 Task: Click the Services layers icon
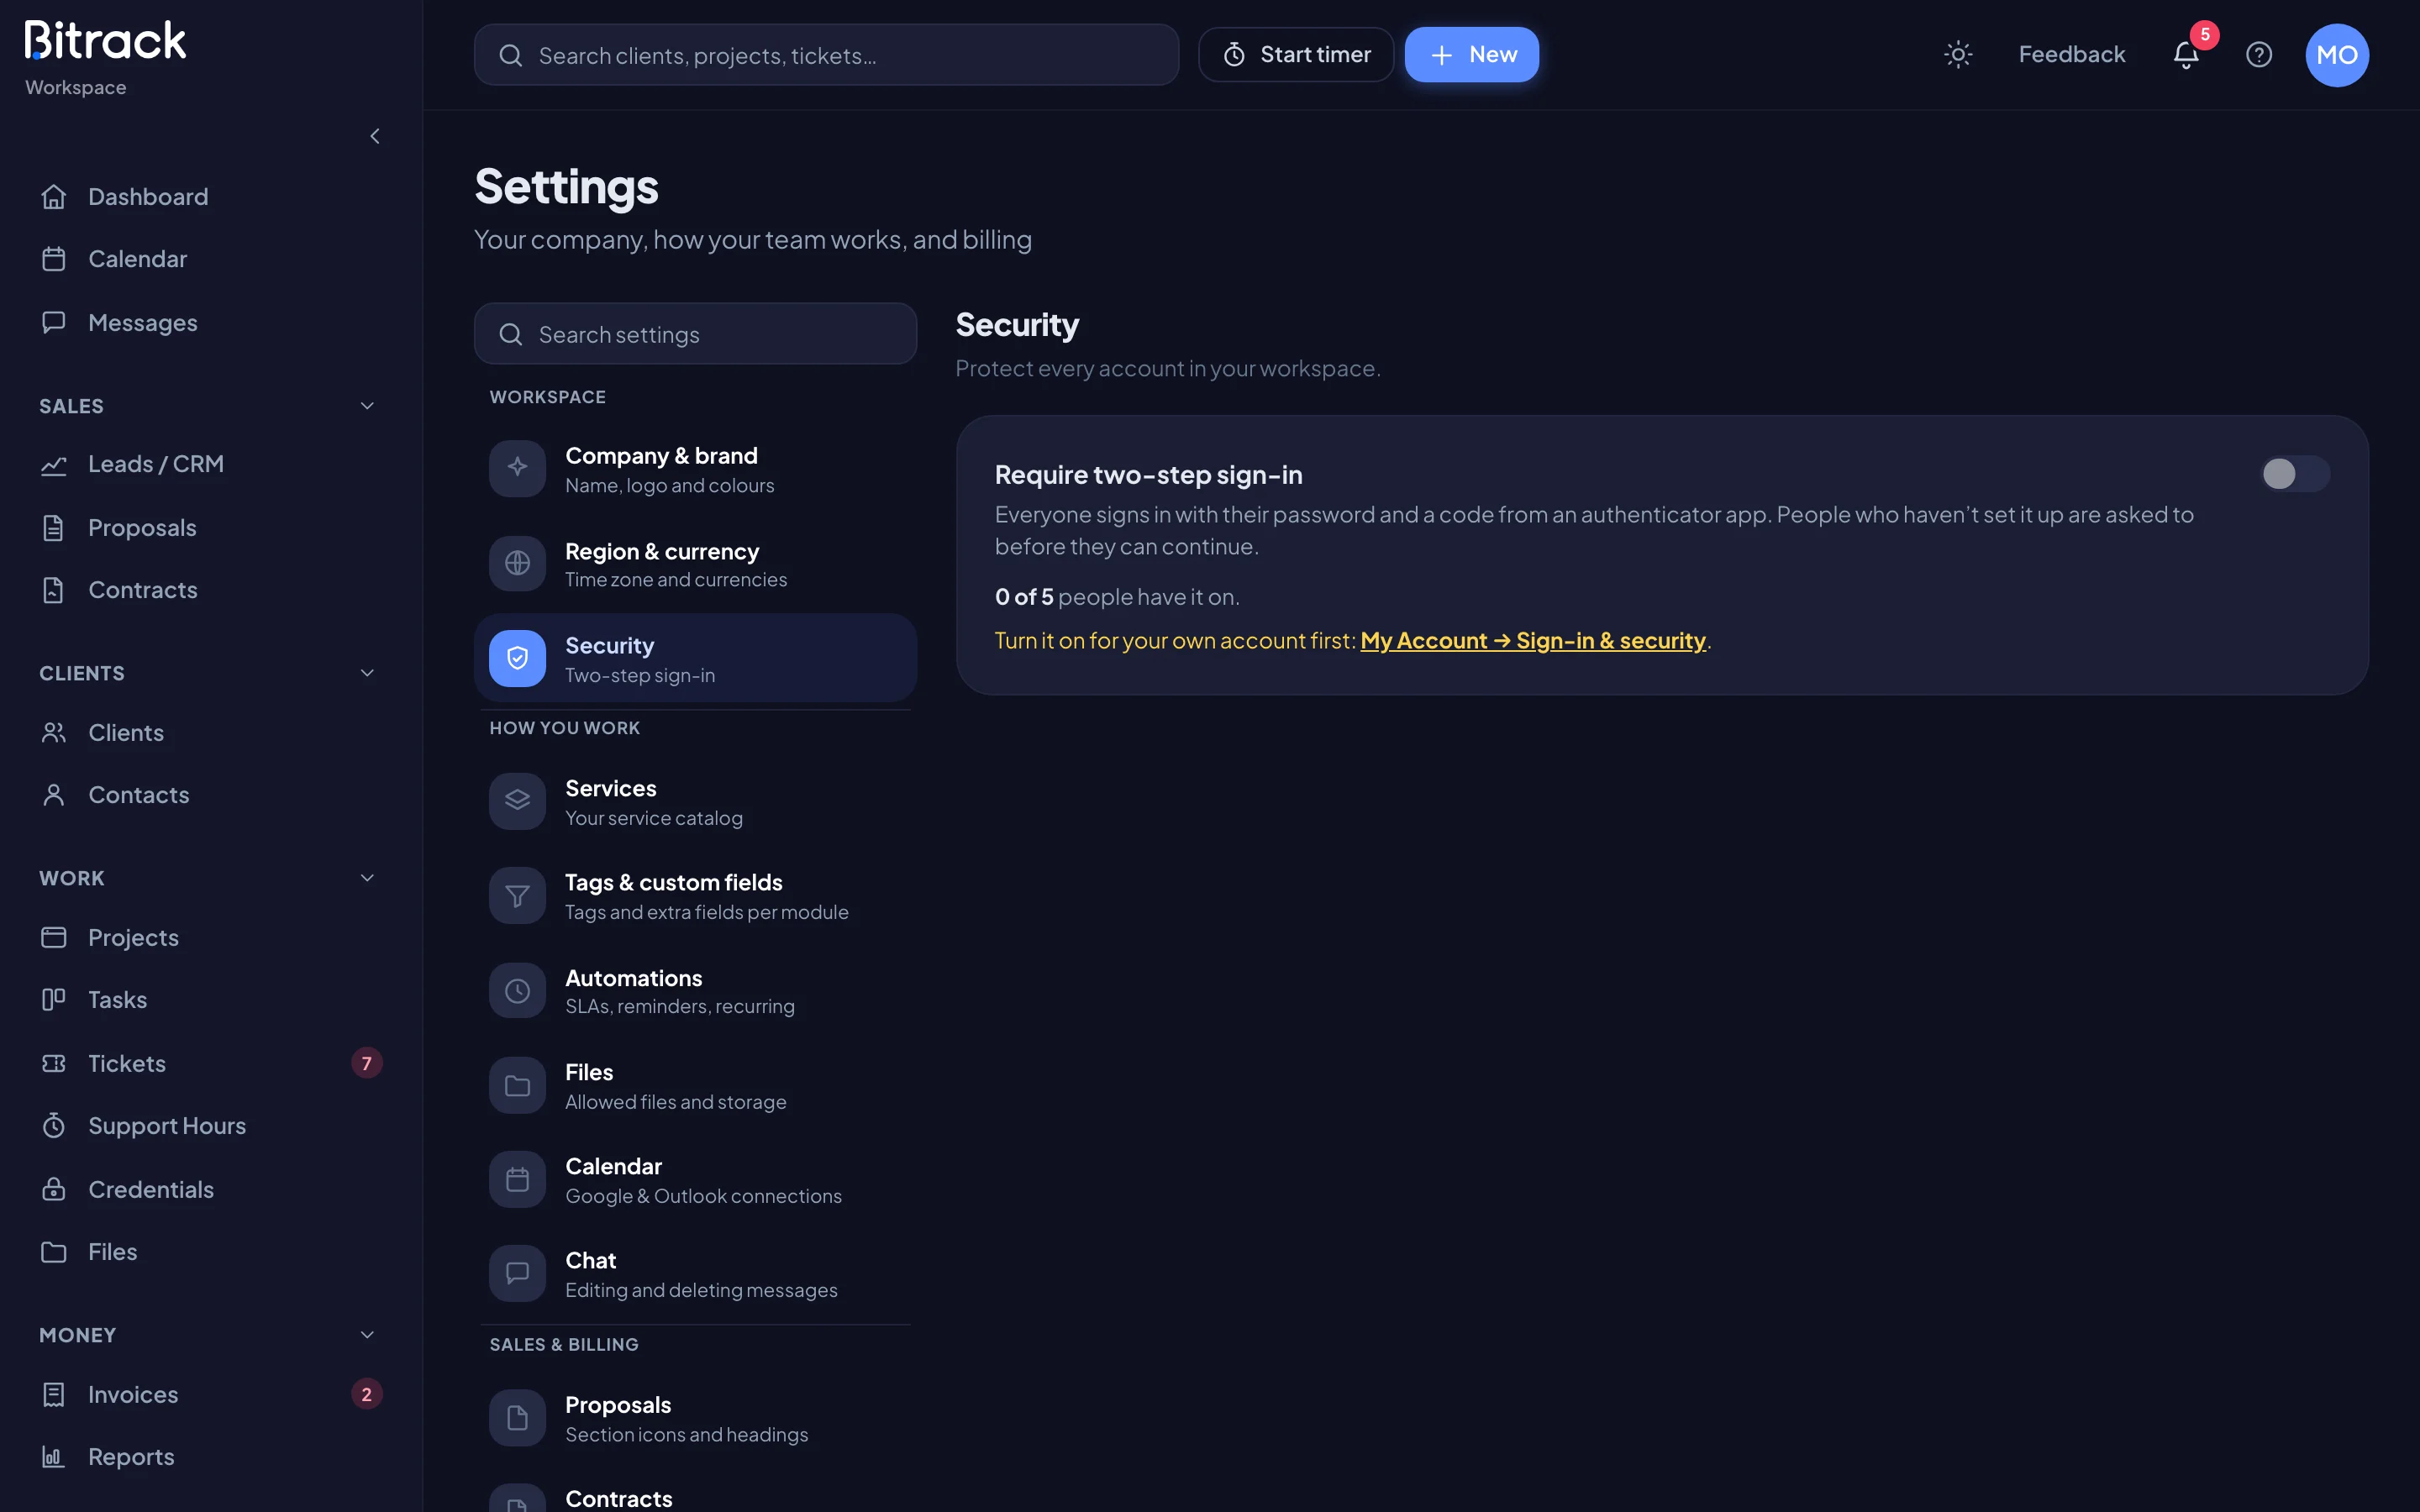517,801
